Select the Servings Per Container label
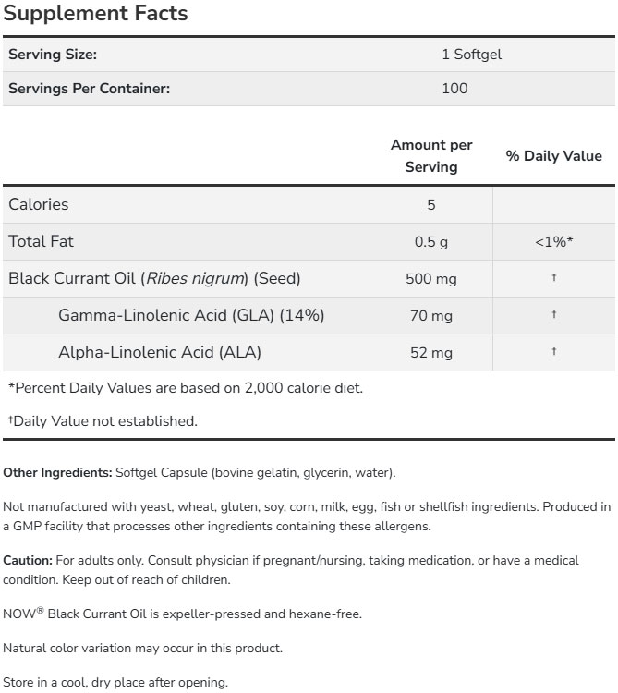The width and height of the screenshot is (618, 693). pyautogui.click(x=89, y=89)
